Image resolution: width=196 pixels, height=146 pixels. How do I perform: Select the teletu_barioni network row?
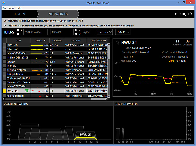pyautogui.click(x=55, y=96)
